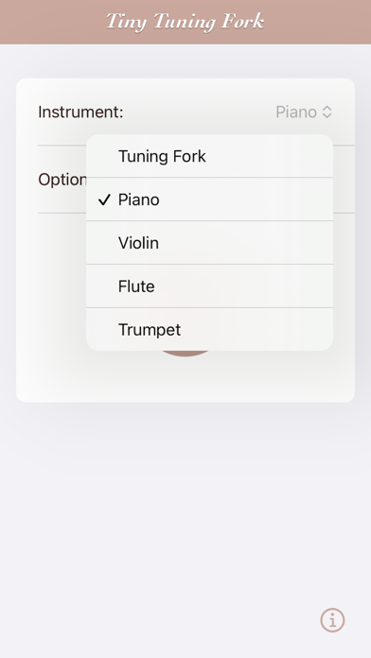Click the Tiny Tuning Fork title

[185, 22]
